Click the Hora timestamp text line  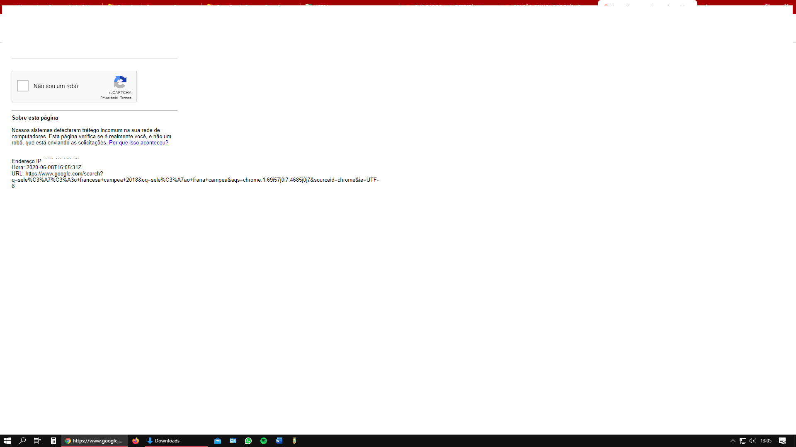(46, 168)
